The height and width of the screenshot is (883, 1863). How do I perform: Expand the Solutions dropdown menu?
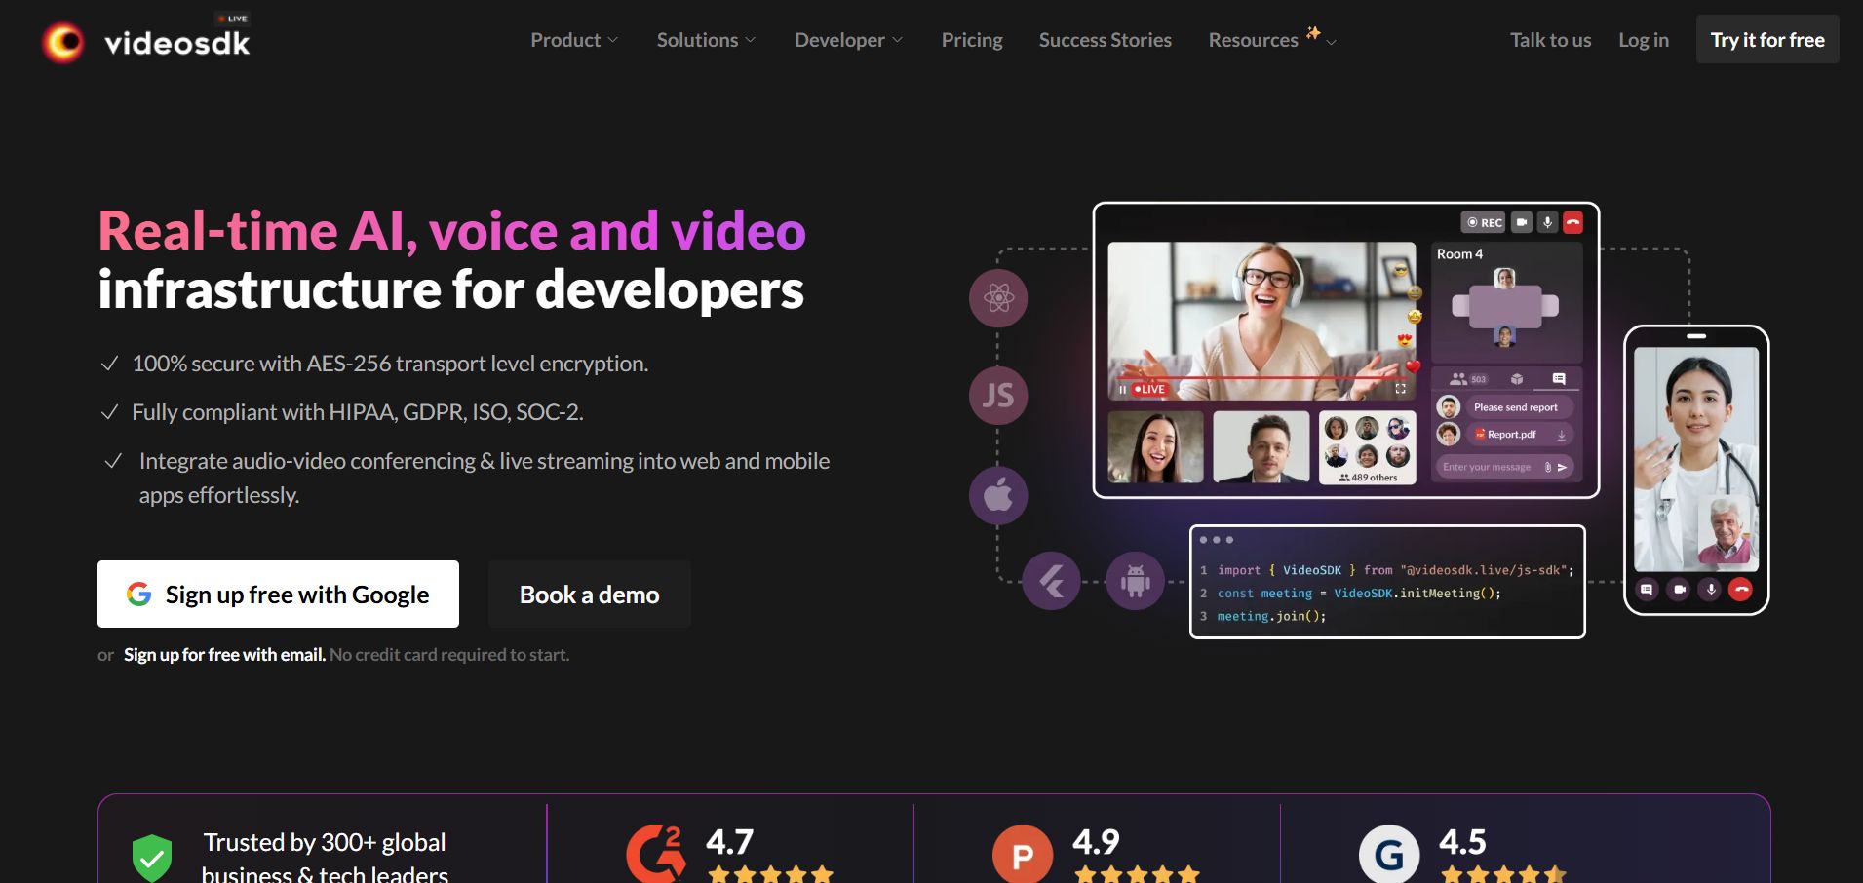[706, 40]
